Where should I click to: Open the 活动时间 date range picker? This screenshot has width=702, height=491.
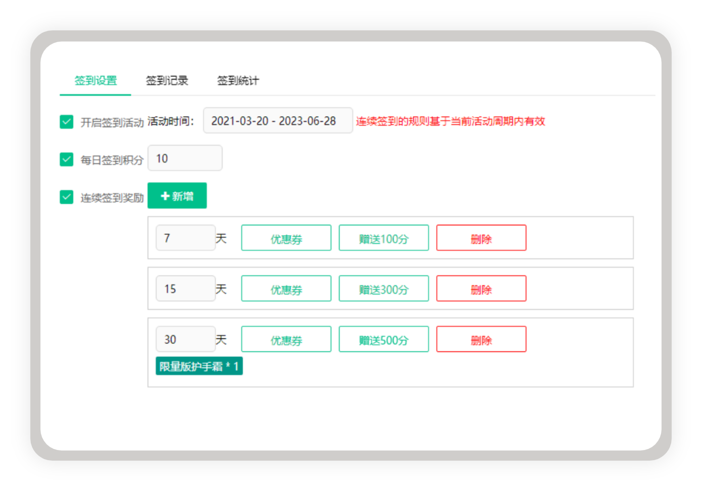coord(277,120)
